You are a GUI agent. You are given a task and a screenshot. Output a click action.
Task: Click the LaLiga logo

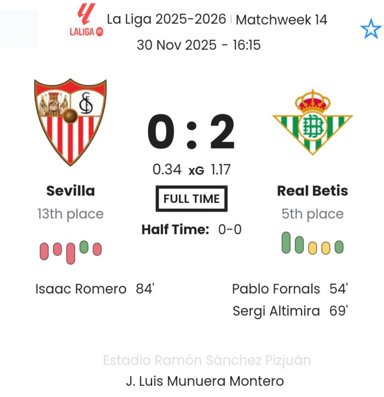pos(86,20)
